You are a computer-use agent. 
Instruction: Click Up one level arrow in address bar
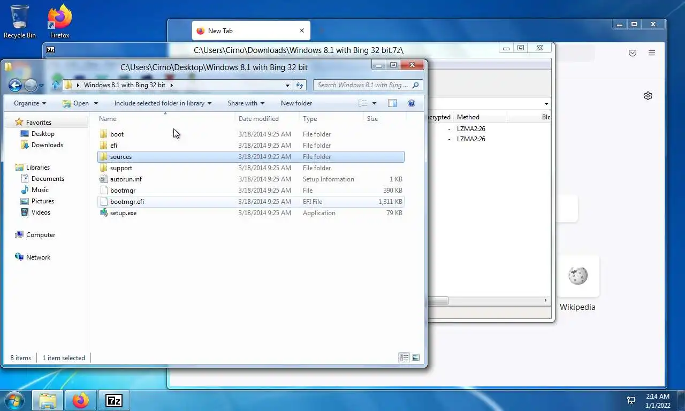point(56,85)
